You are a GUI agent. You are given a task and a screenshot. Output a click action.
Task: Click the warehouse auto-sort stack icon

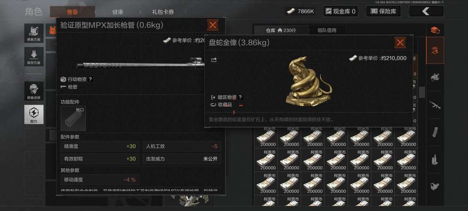pos(435,30)
